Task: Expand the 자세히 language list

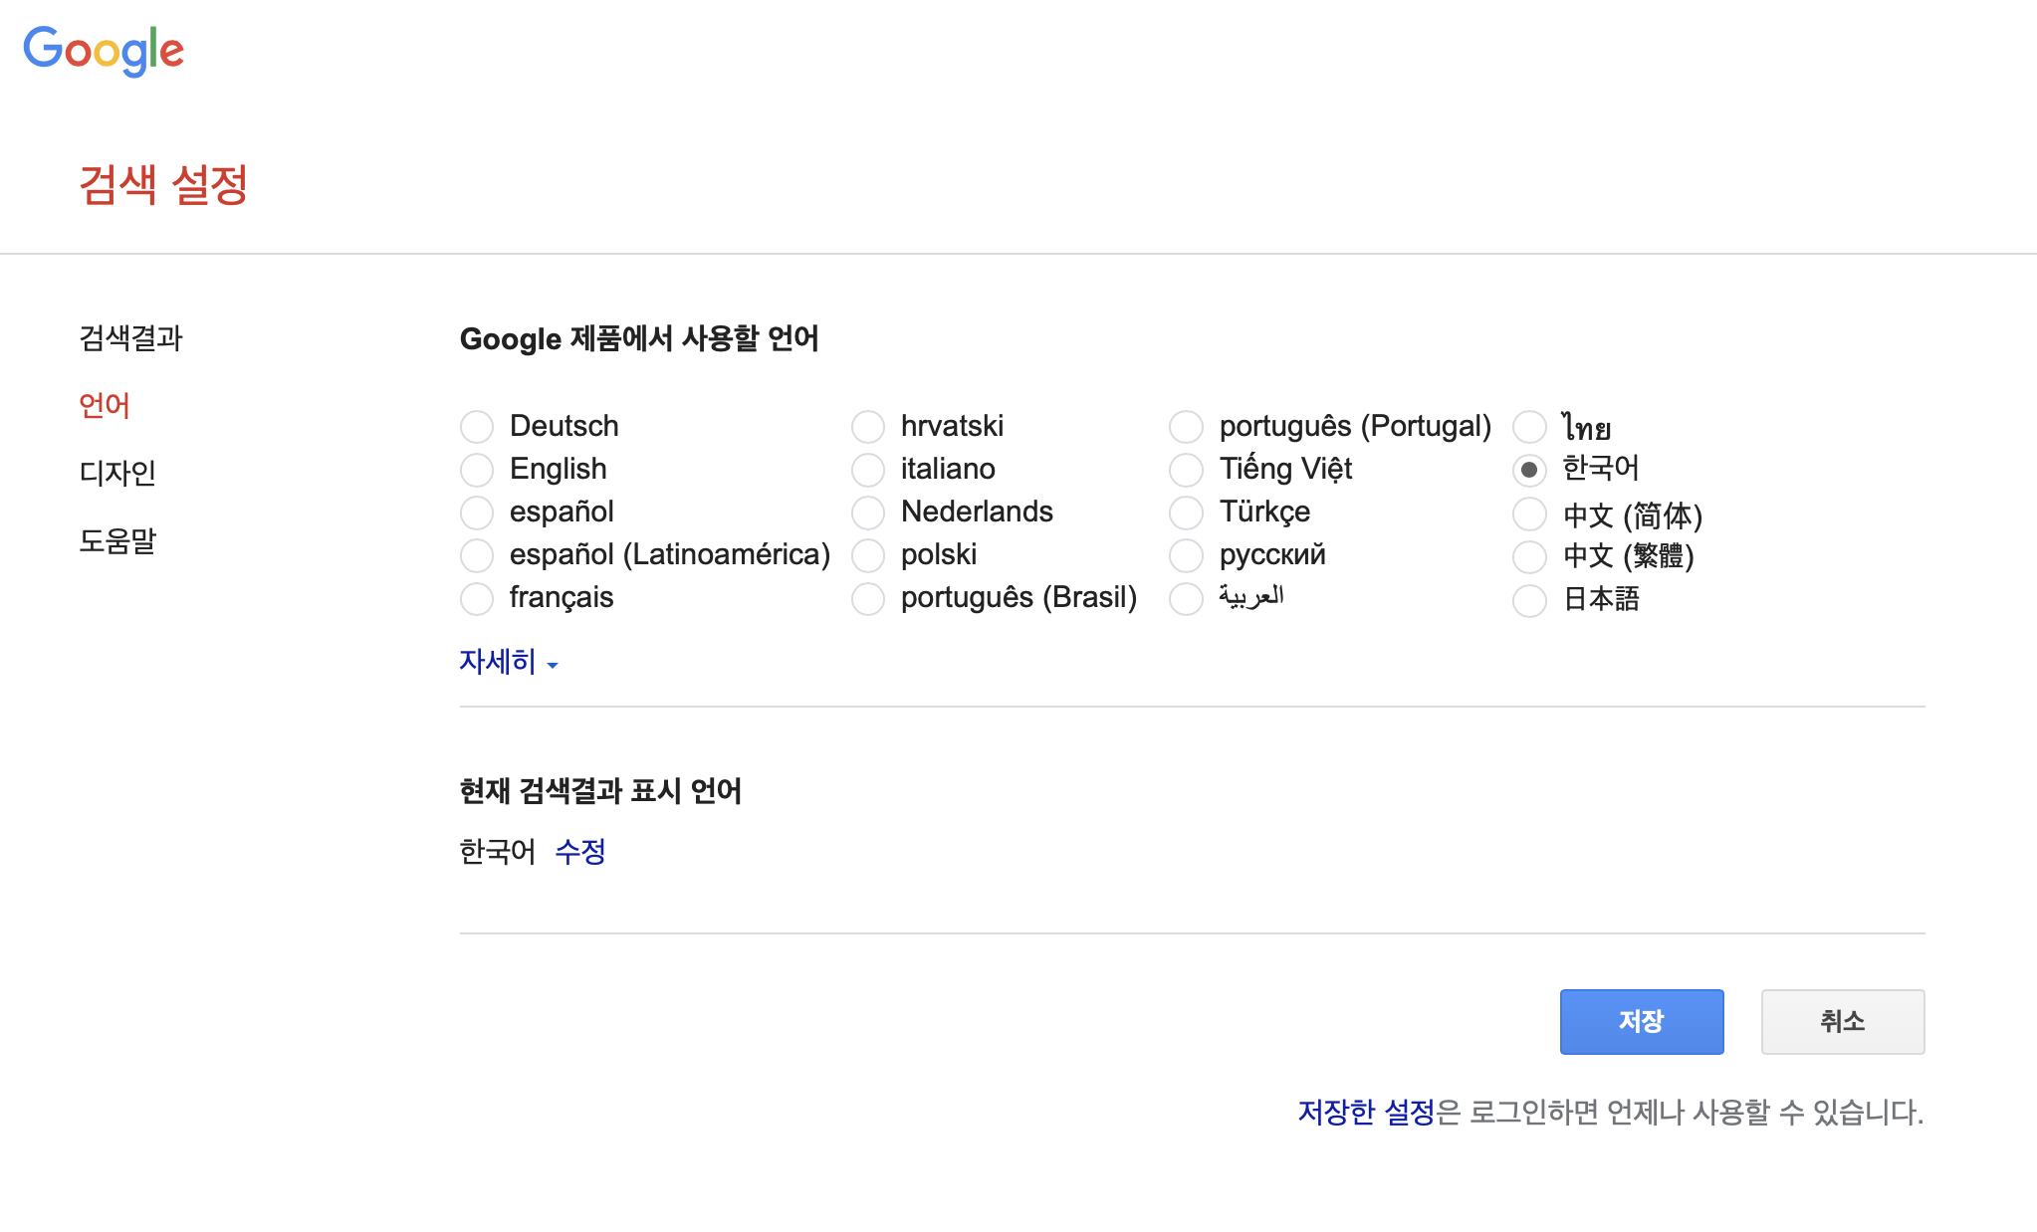Action: pos(508,662)
